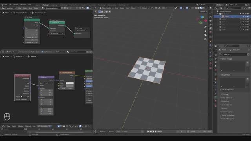Click the Set Material node header
Image resolution: width=251 pixels, height=141 pixels.
click(x=57, y=23)
